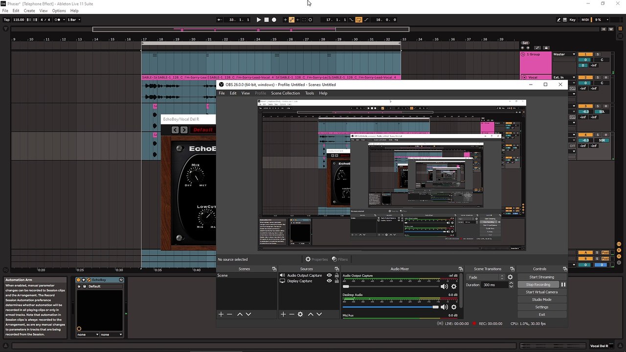
Task: Toggle the Draw Mode pencil icon
Action: 559,20
